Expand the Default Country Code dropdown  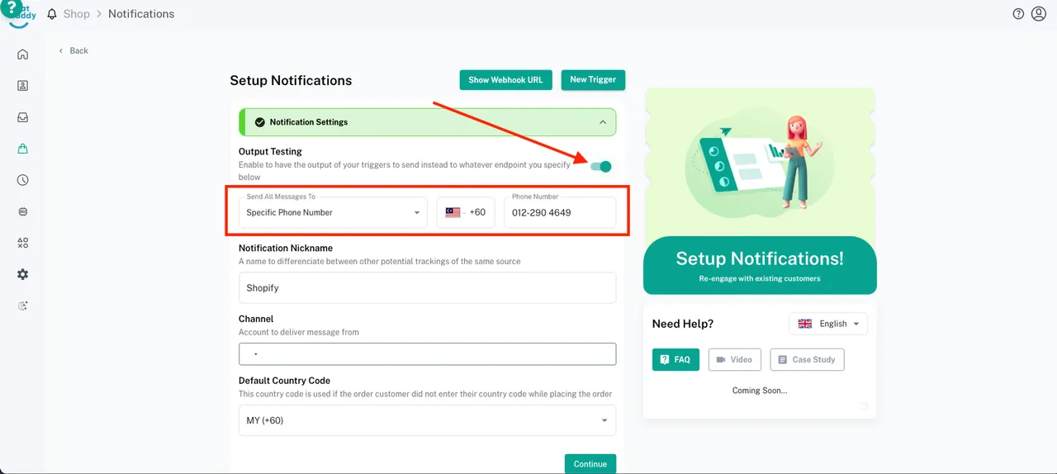point(427,420)
